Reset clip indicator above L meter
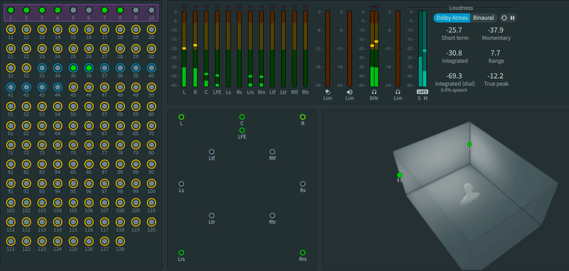 [x=184, y=7]
